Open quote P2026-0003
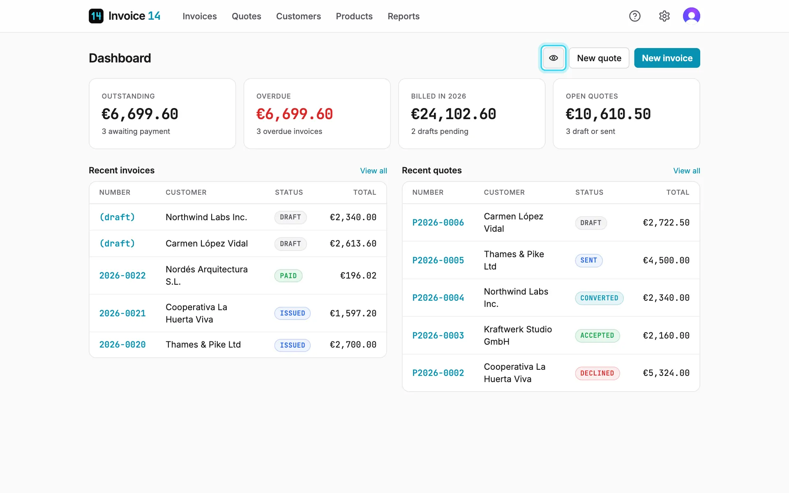The image size is (789, 493). 438,335
